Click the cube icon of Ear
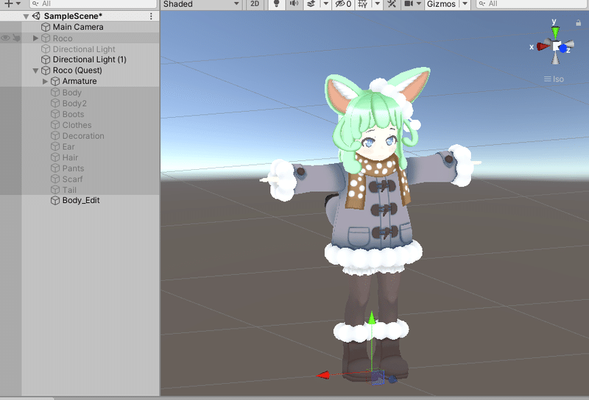589x400 pixels. [x=55, y=147]
